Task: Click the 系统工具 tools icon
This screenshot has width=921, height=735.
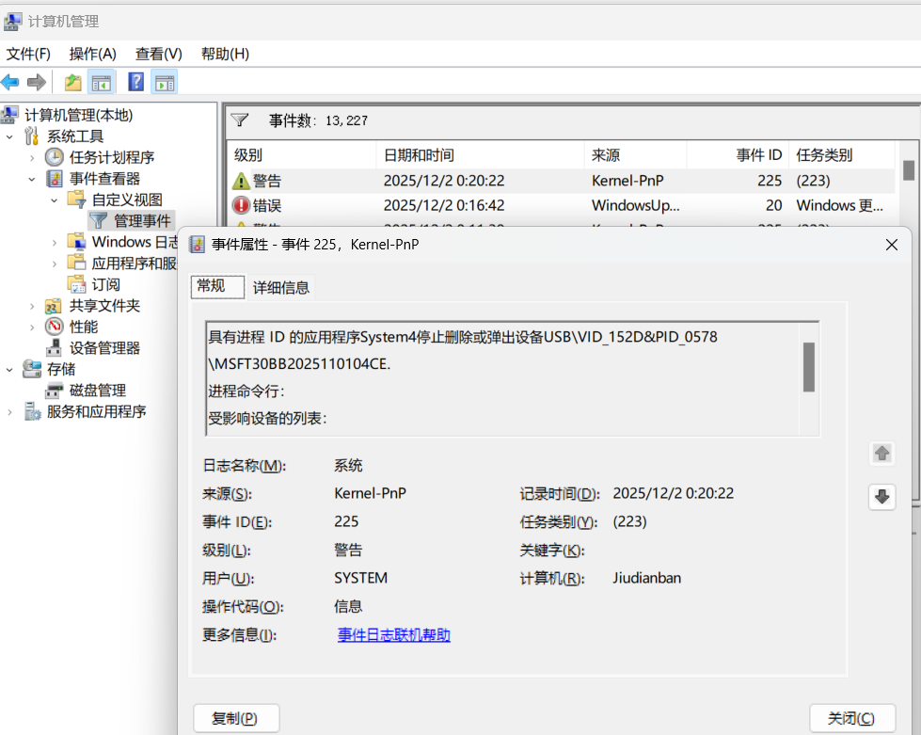Action: point(32,136)
